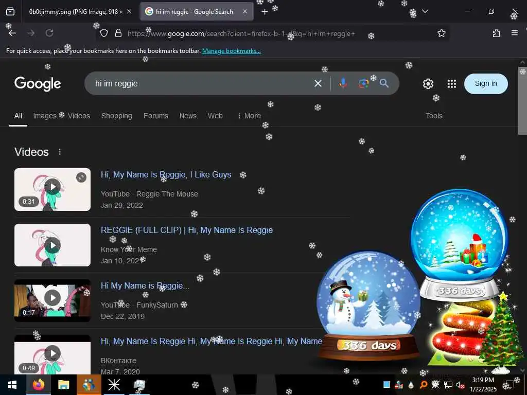Switch to Images results
527x395 pixels.
coord(45,116)
